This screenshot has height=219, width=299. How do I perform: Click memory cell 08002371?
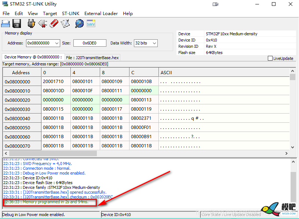point(144,118)
